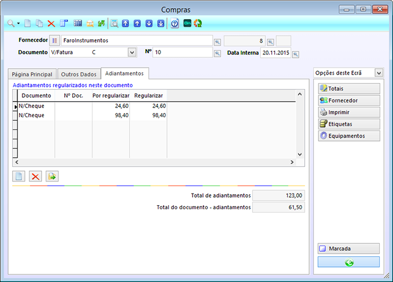Viewport: 393px width, 282px height.
Task: Open calendar lookup beside Data Interna
Action: [296, 54]
